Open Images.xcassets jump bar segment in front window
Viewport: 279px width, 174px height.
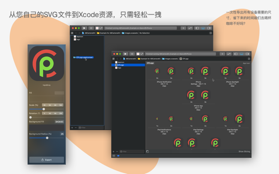click(170, 59)
